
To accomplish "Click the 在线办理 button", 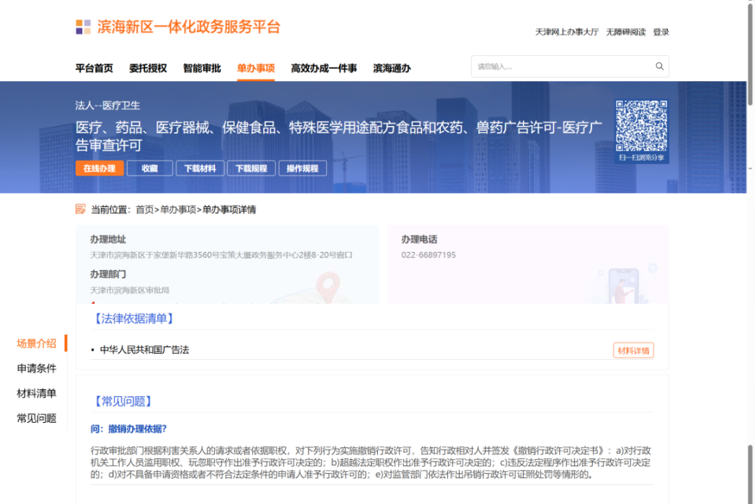I will (99, 169).
